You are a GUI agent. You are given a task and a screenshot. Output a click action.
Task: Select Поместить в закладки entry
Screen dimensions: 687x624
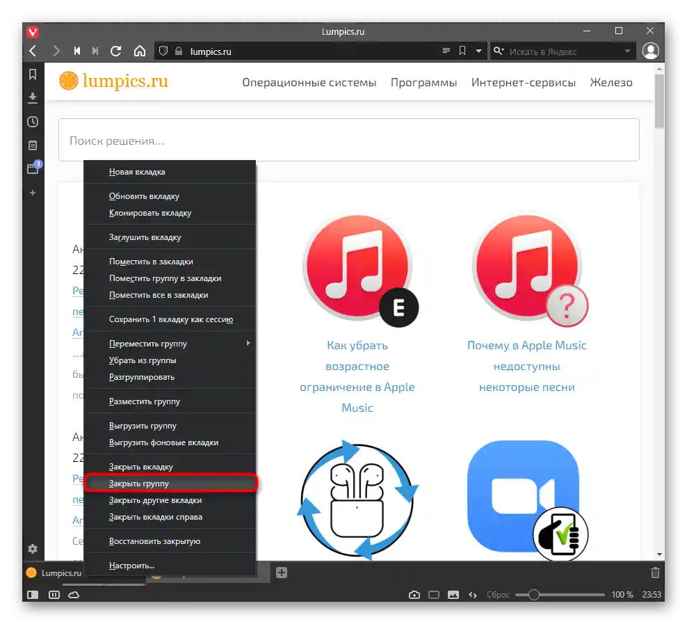tap(170, 262)
